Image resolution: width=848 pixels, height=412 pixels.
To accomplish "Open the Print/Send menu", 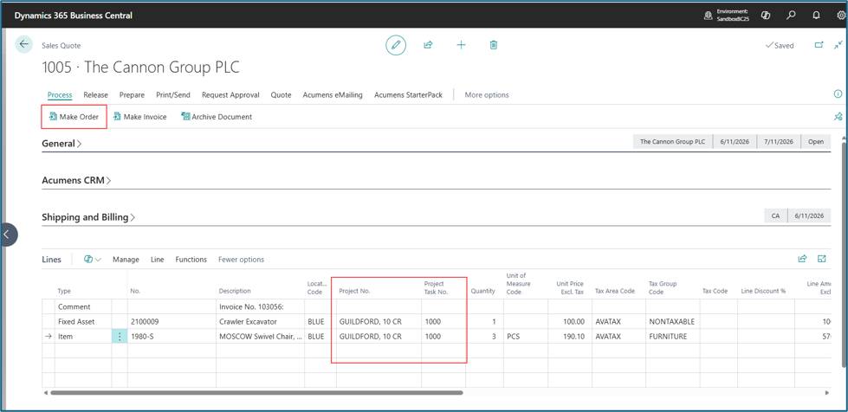I will (173, 94).
